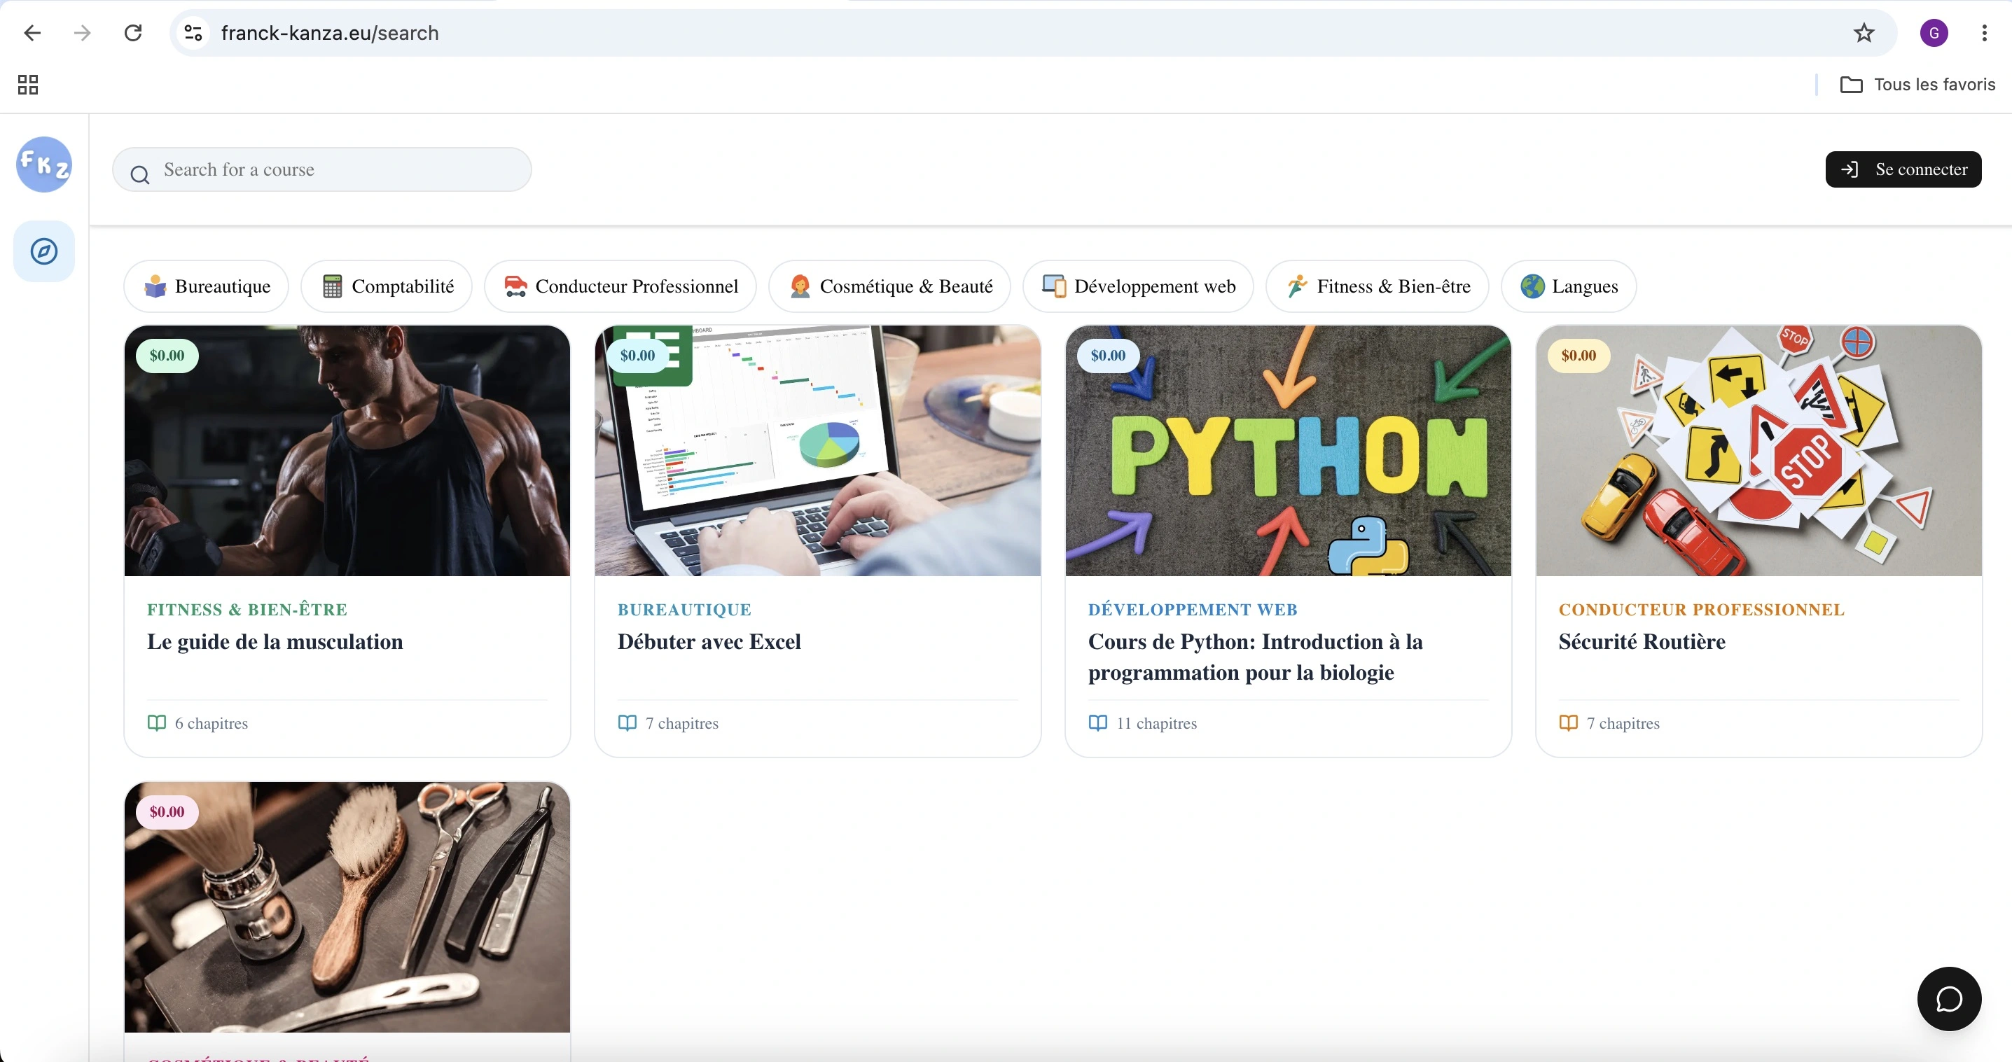Image resolution: width=2012 pixels, height=1062 pixels.
Task: Click the 6 chapitres text
Action: [x=211, y=724]
